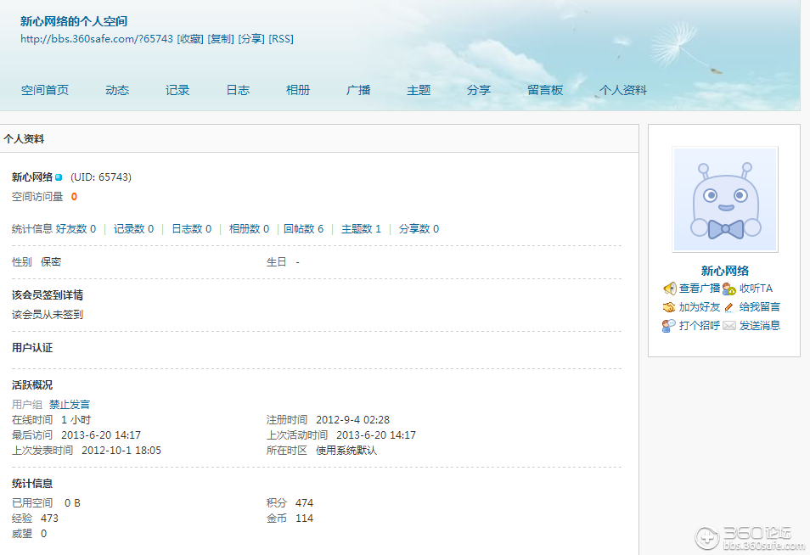Viewport: 810px width, 555px height.
Task: Open the 相册 tab
Action: click(298, 89)
